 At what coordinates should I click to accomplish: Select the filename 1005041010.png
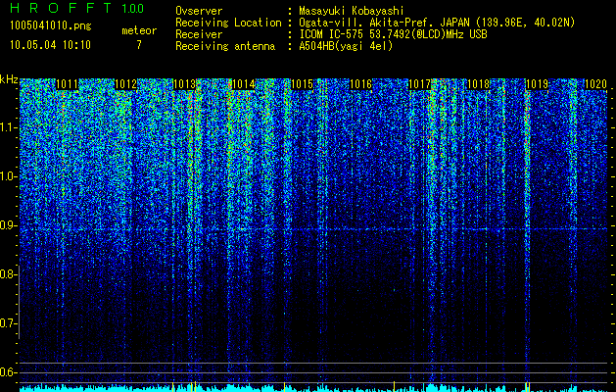pyautogui.click(x=51, y=26)
